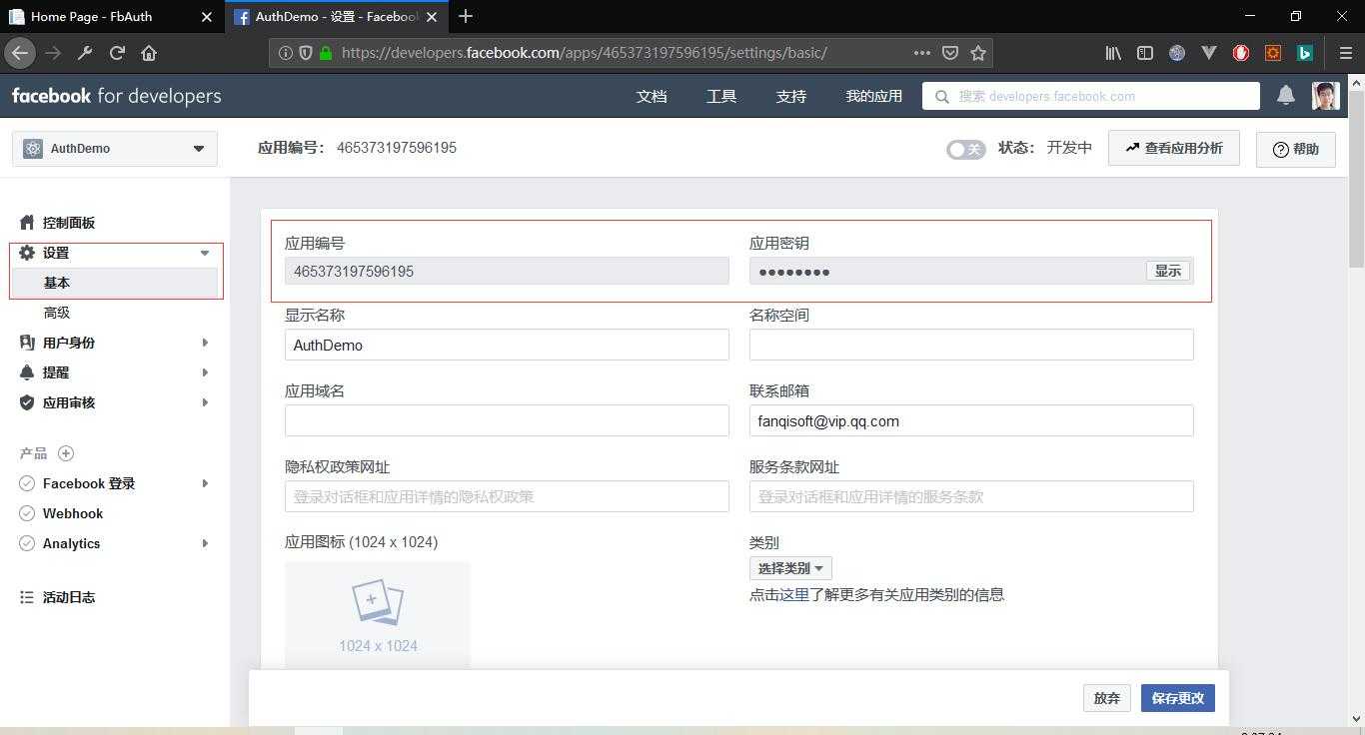Click 放弃 to discard changes
The height and width of the screenshot is (735, 1365).
(1106, 698)
